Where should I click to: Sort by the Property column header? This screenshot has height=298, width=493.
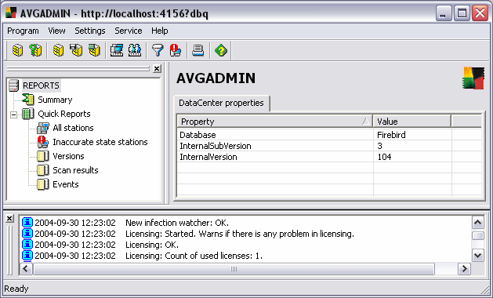coord(275,122)
